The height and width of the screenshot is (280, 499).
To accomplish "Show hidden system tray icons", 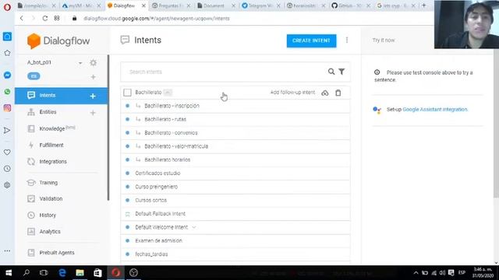I will (416, 273).
